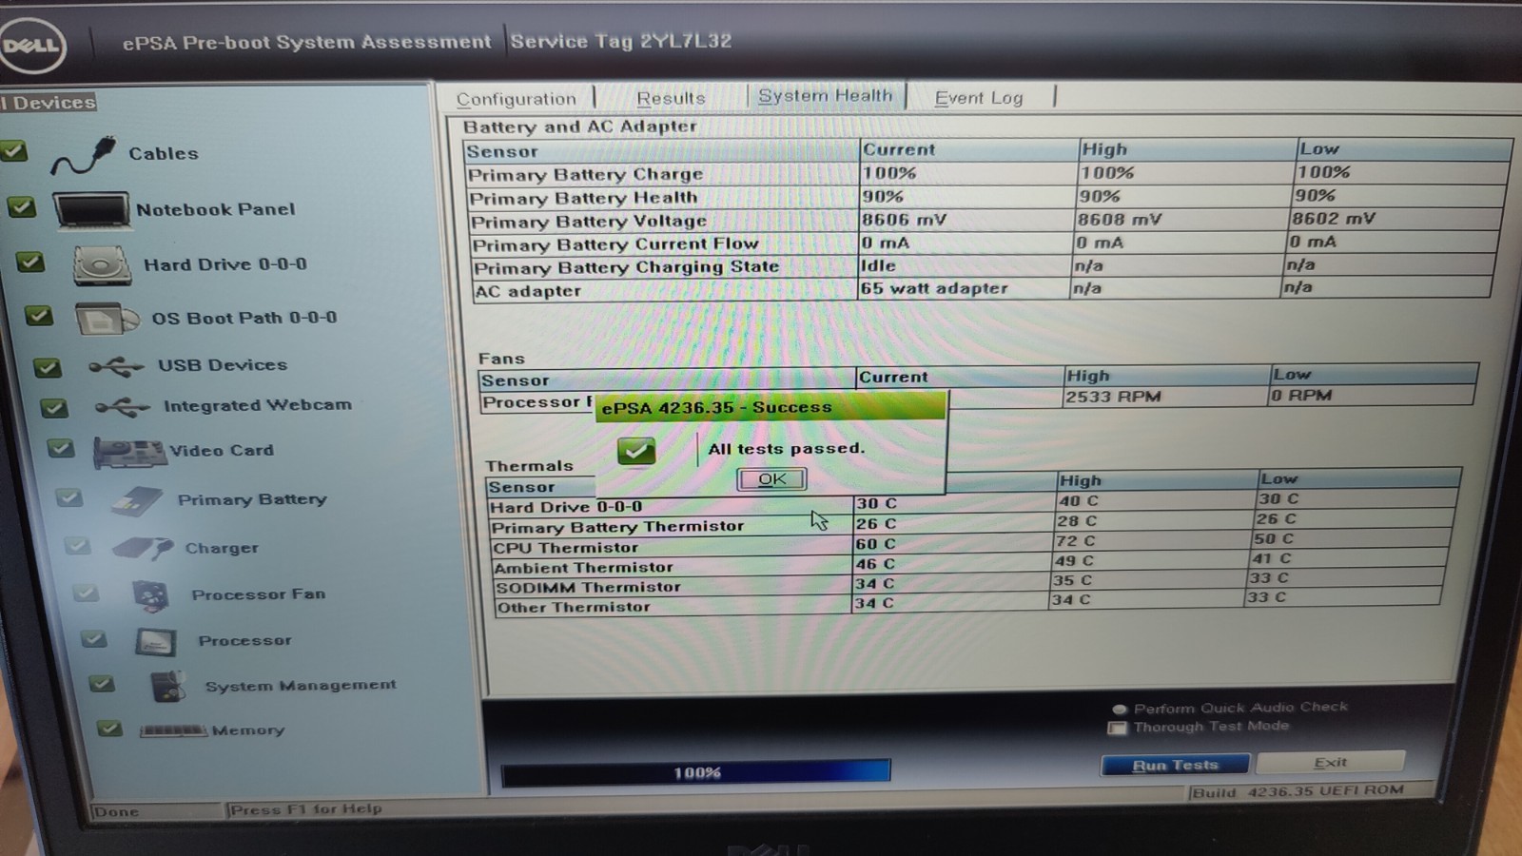Click the 2533 RPM fan value
Image resolution: width=1522 pixels, height=856 pixels.
click(1113, 397)
